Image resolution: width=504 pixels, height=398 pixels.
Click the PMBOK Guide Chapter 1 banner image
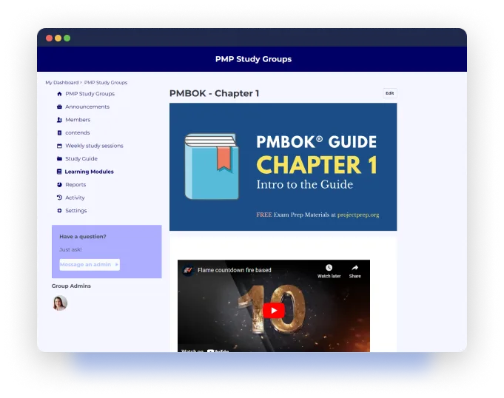(x=283, y=166)
